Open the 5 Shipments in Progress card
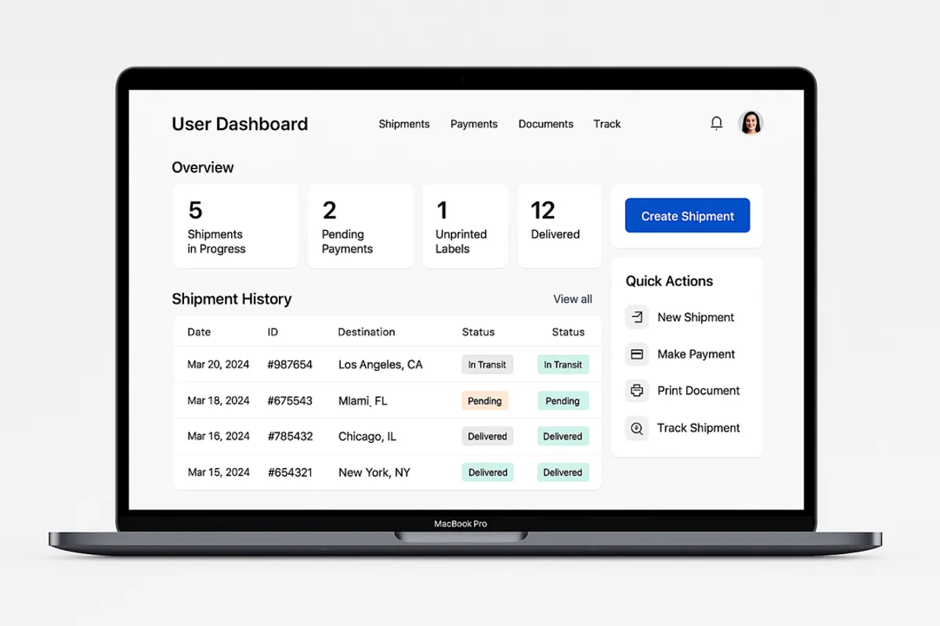The image size is (940, 626). click(236, 226)
